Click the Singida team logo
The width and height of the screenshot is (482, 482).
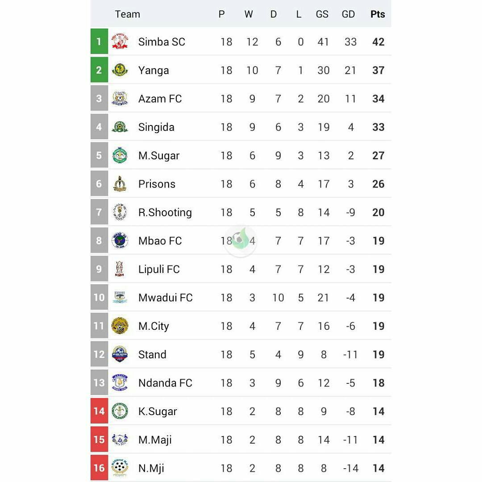point(120,127)
